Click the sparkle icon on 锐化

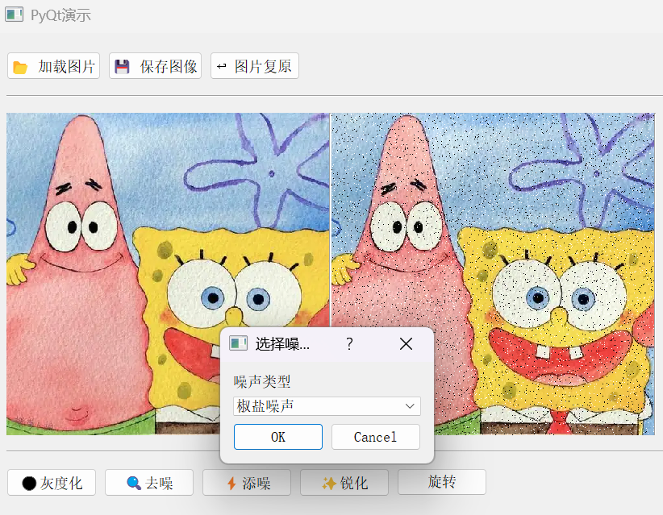pos(329,483)
